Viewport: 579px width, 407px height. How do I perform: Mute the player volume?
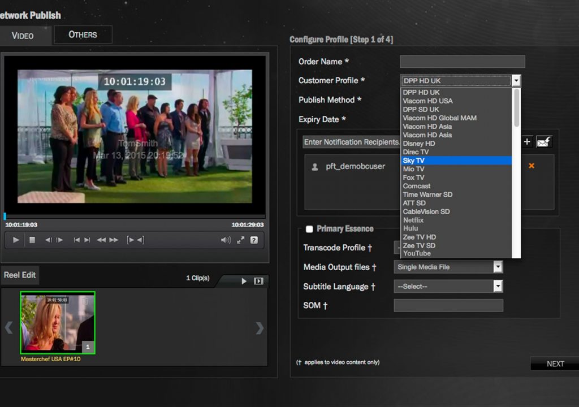pos(226,240)
